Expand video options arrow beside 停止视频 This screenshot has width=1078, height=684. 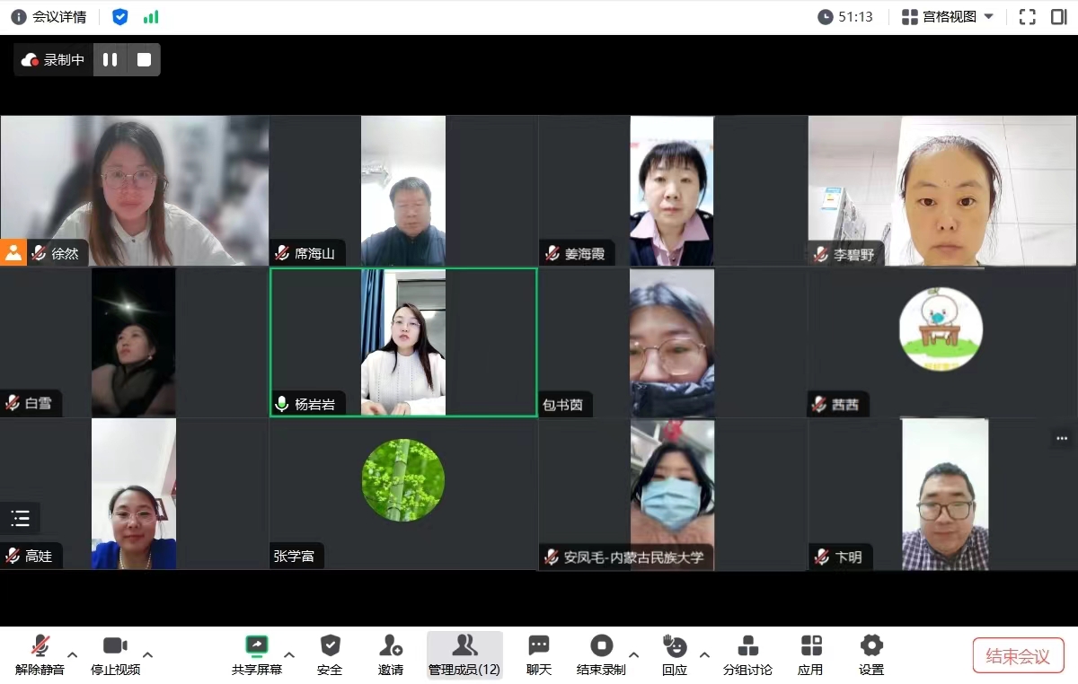pyautogui.click(x=148, y=654)
